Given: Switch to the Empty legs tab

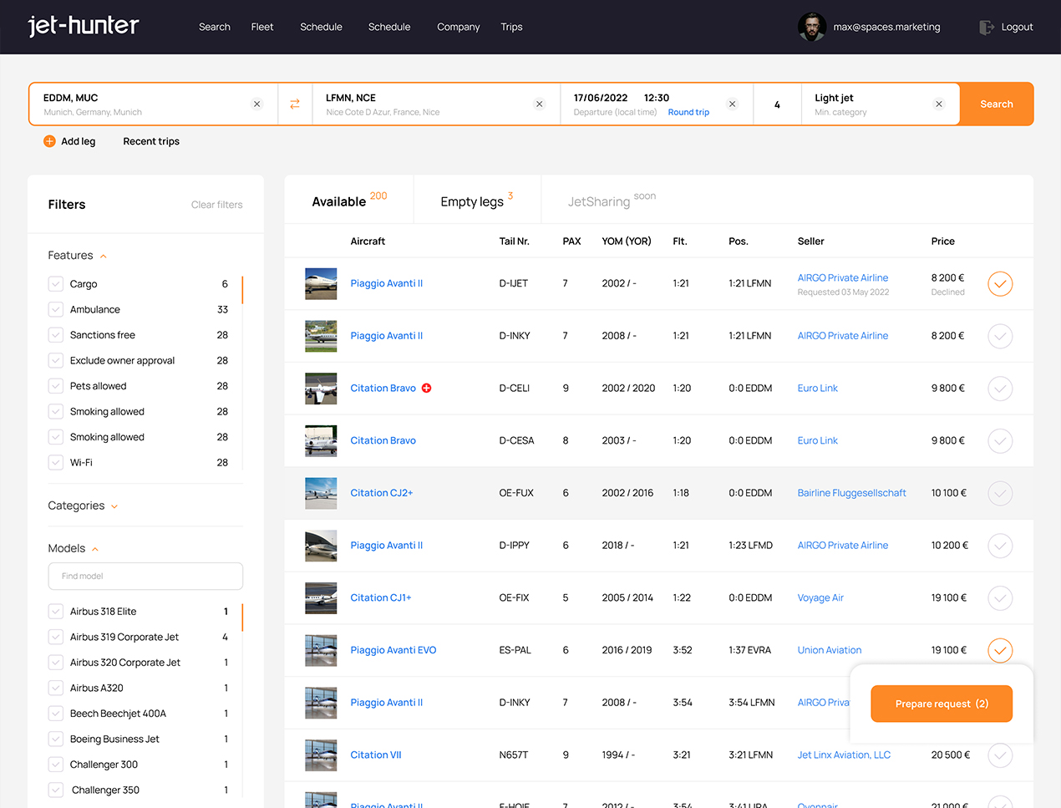Looking at the screenshot, I should (x=472, y=201).
